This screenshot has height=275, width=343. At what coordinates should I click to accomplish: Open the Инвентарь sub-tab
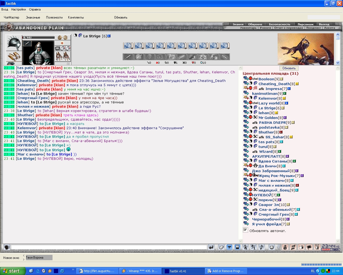pyautogui.click(x=248, y=28)
